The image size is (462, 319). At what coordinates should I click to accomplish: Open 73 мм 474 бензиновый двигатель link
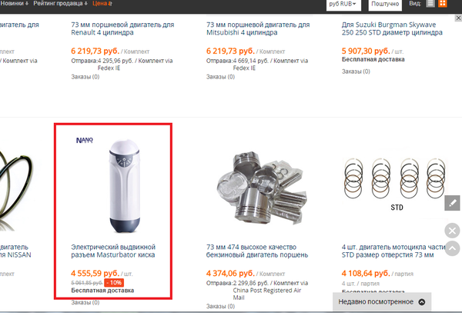pos(257,251)
